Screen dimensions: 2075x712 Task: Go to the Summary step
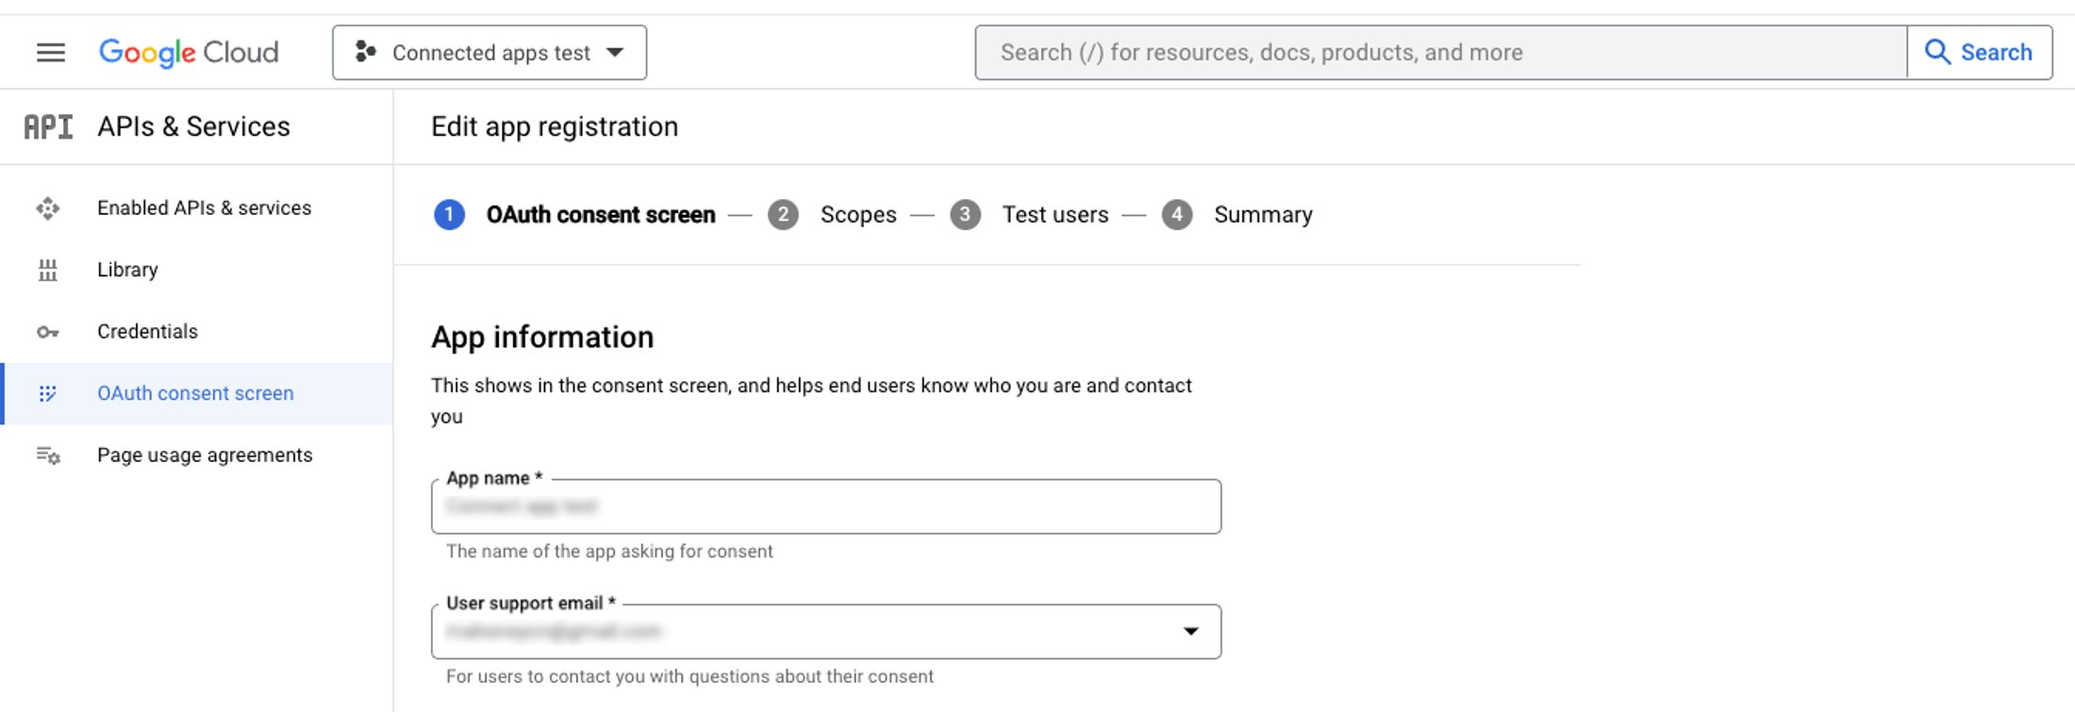tap(1263, 215)
